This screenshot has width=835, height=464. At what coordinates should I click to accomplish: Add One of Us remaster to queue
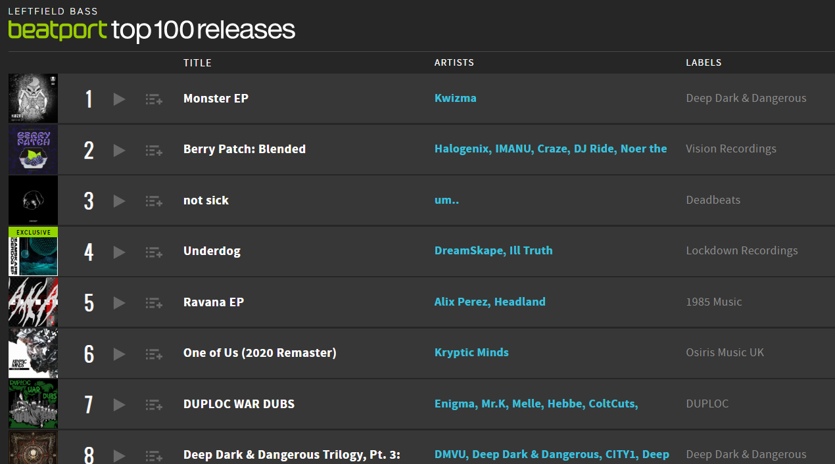[x=154, y=354]
